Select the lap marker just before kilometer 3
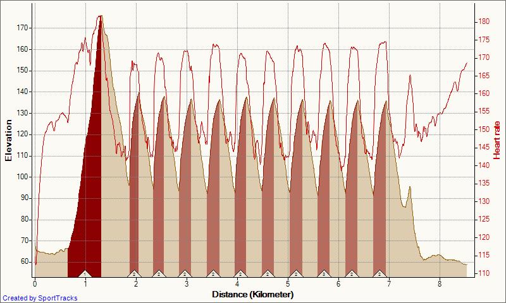Screen dimensions: 506x303 click(185, 273)
